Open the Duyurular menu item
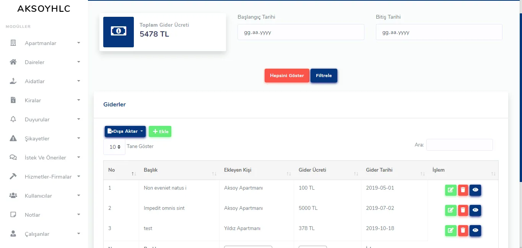Screen dimensions: 522x248 44,119
